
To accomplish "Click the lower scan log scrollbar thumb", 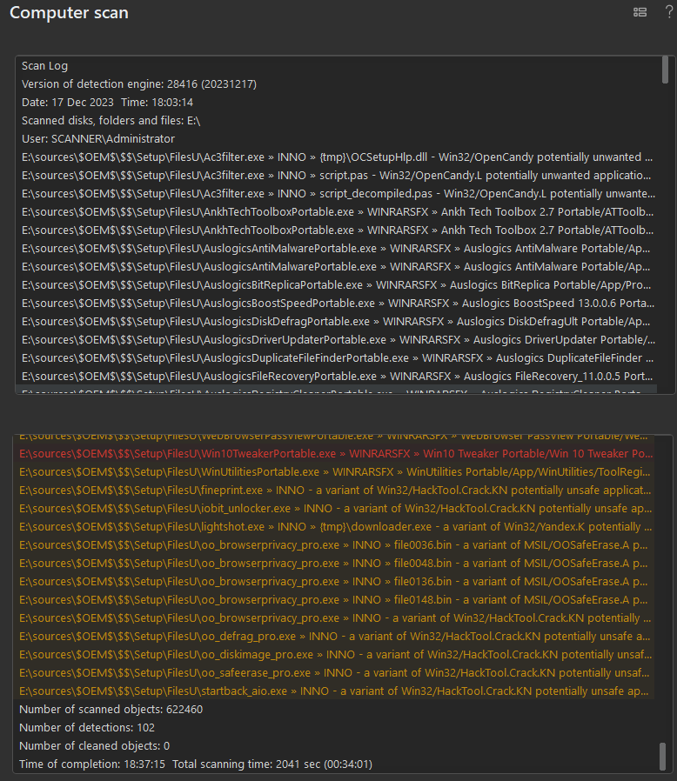I will (x=662, y=756).
